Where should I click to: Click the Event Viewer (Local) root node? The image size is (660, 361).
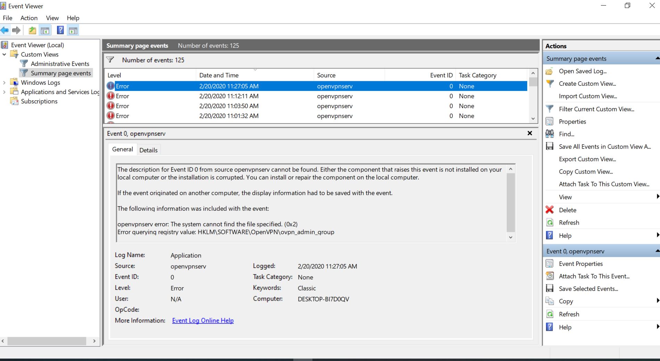[37, 45]
